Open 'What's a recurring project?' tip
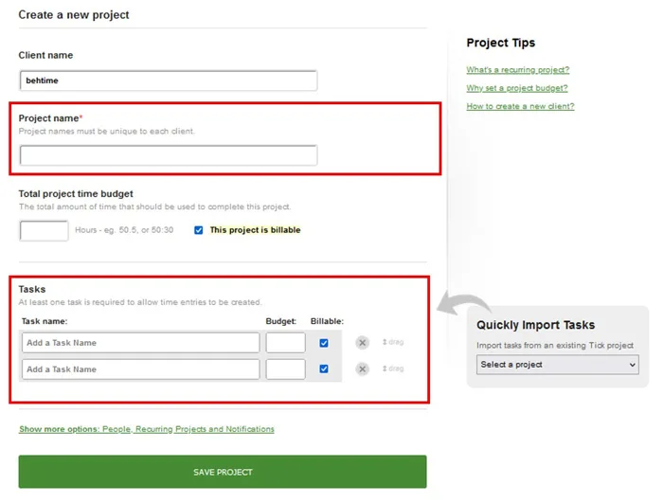The image size is (663, 503). (x=517, y=70)
